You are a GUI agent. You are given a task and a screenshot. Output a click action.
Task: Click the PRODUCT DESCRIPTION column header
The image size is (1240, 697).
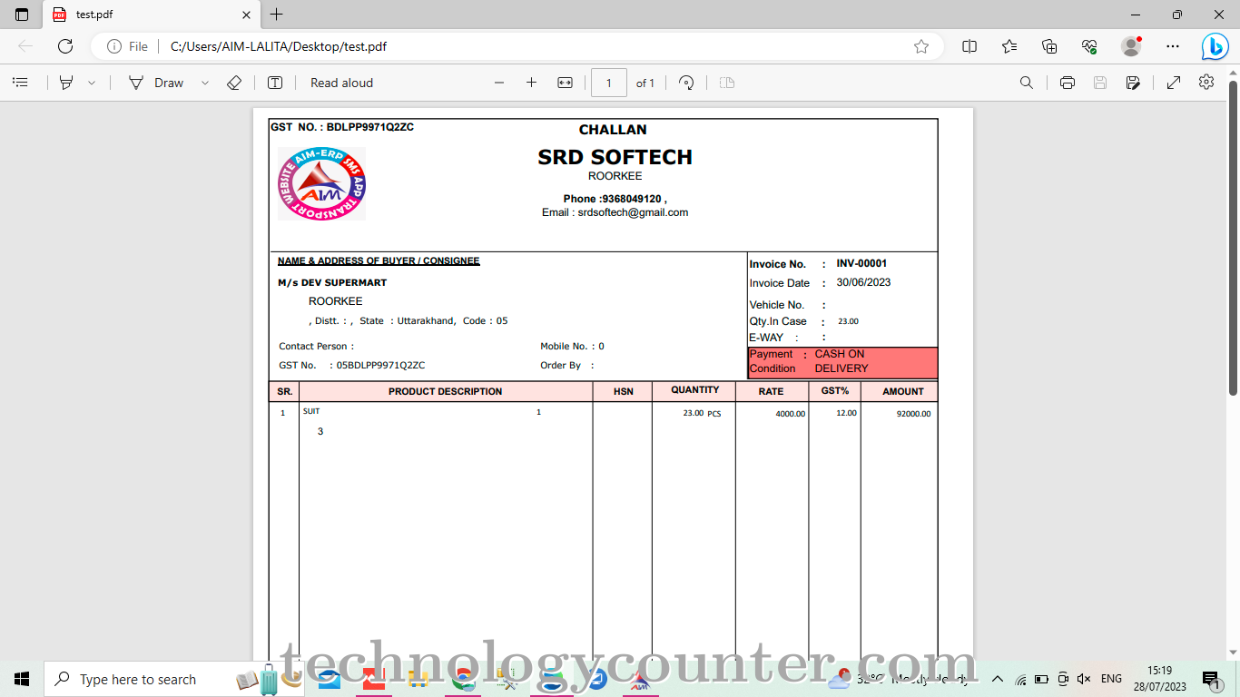click(445, 391)
